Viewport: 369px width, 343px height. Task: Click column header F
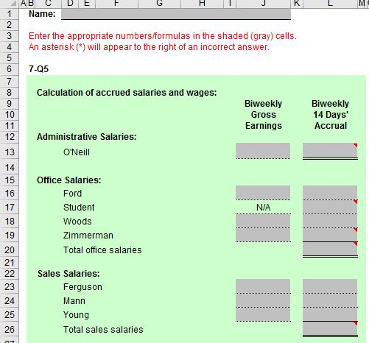116,4
